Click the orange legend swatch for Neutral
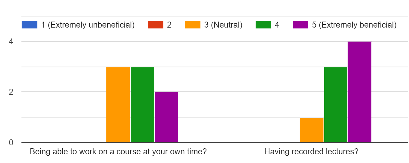This screenshot has height=163, width=409. click(x=192, y=25)
